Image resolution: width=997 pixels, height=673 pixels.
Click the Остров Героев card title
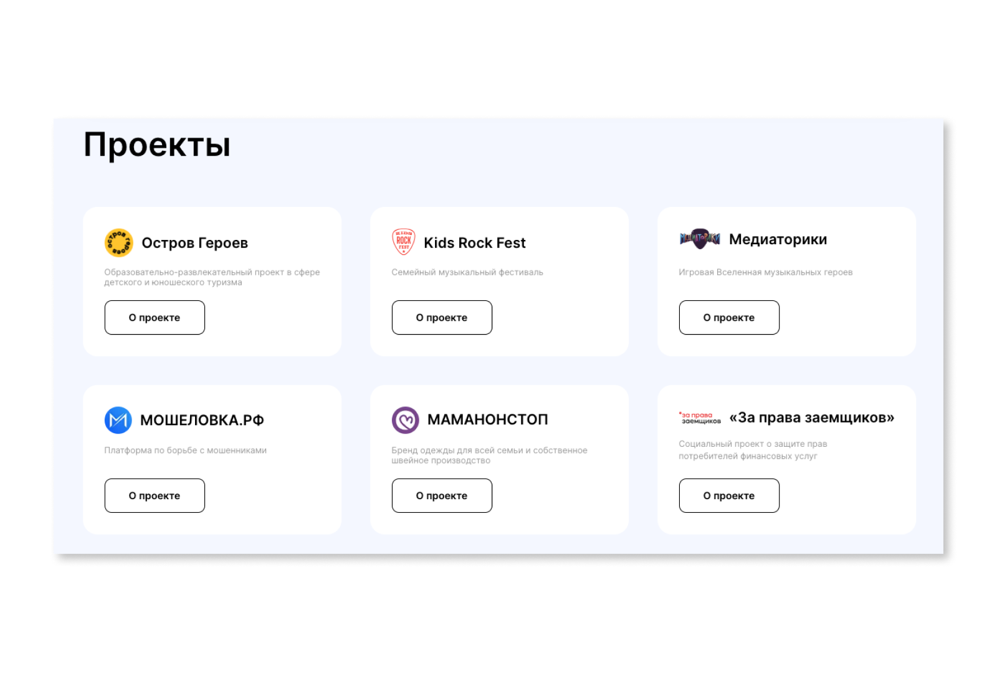click(x=194, y=243)
